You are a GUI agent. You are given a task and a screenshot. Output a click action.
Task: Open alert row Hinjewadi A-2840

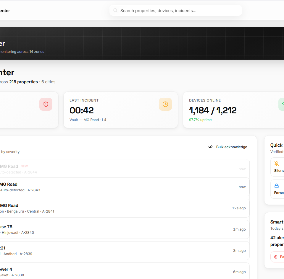coord(125,229)
